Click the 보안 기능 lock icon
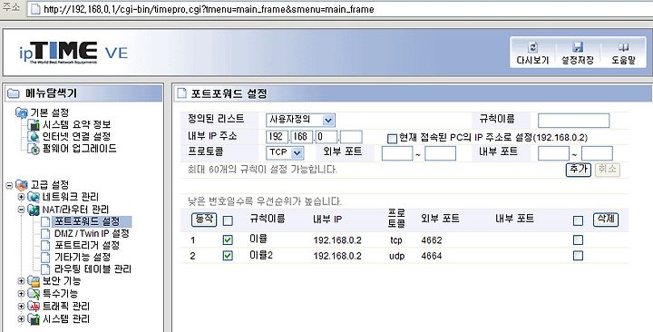Screen dimensions: 653x332 click(x=34, y=281)
